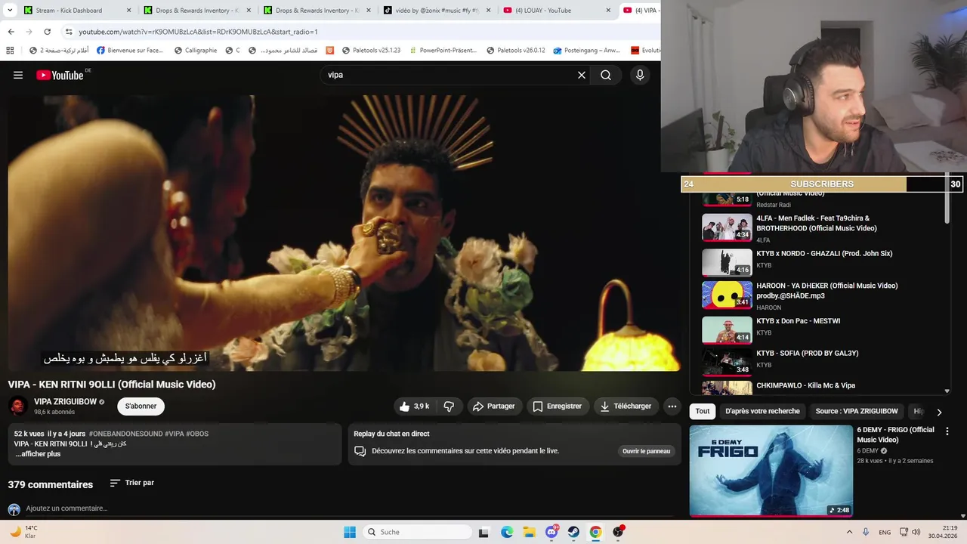
Task: Select the Source : VIPA ZRIGUIBOW chip
Action: (x=857, y=411)
